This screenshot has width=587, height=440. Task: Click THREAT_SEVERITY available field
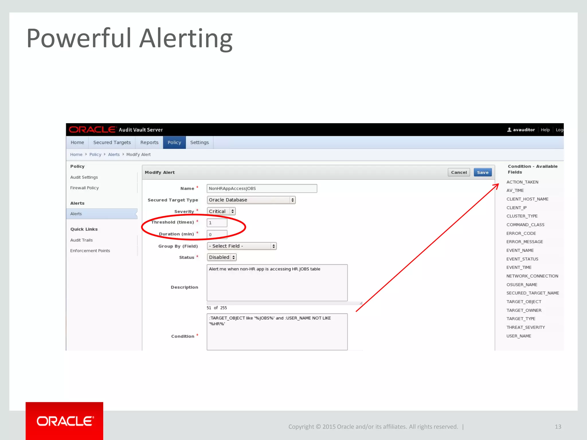(526, 327)
